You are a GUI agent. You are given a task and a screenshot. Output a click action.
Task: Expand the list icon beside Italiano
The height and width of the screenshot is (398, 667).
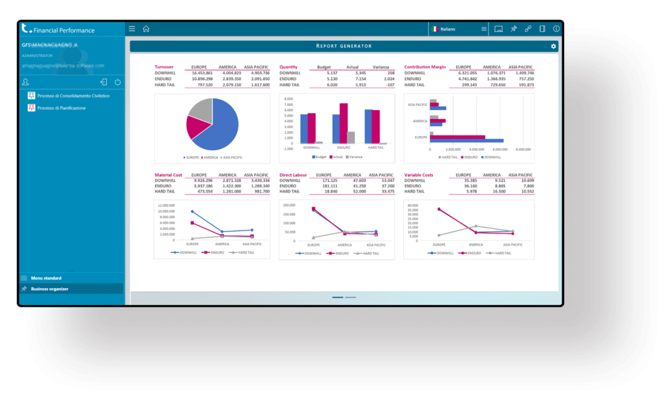483,29
